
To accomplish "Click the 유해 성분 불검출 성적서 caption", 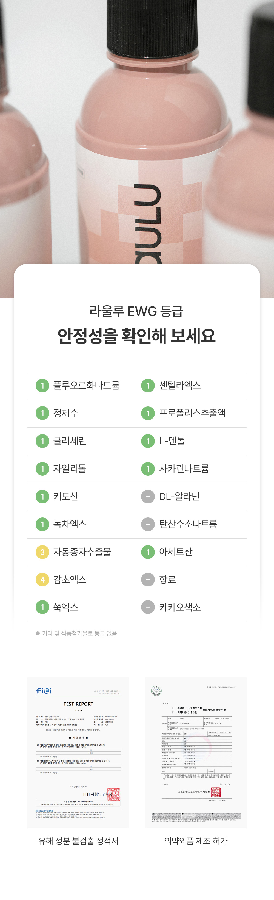I will tap(78, 841).
